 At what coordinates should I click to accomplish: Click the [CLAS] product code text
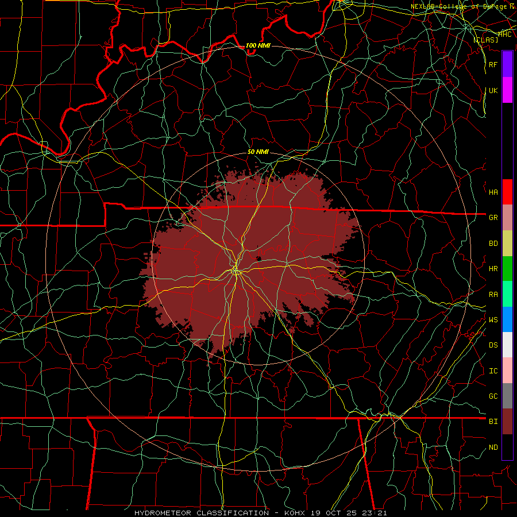coord(485,40)
